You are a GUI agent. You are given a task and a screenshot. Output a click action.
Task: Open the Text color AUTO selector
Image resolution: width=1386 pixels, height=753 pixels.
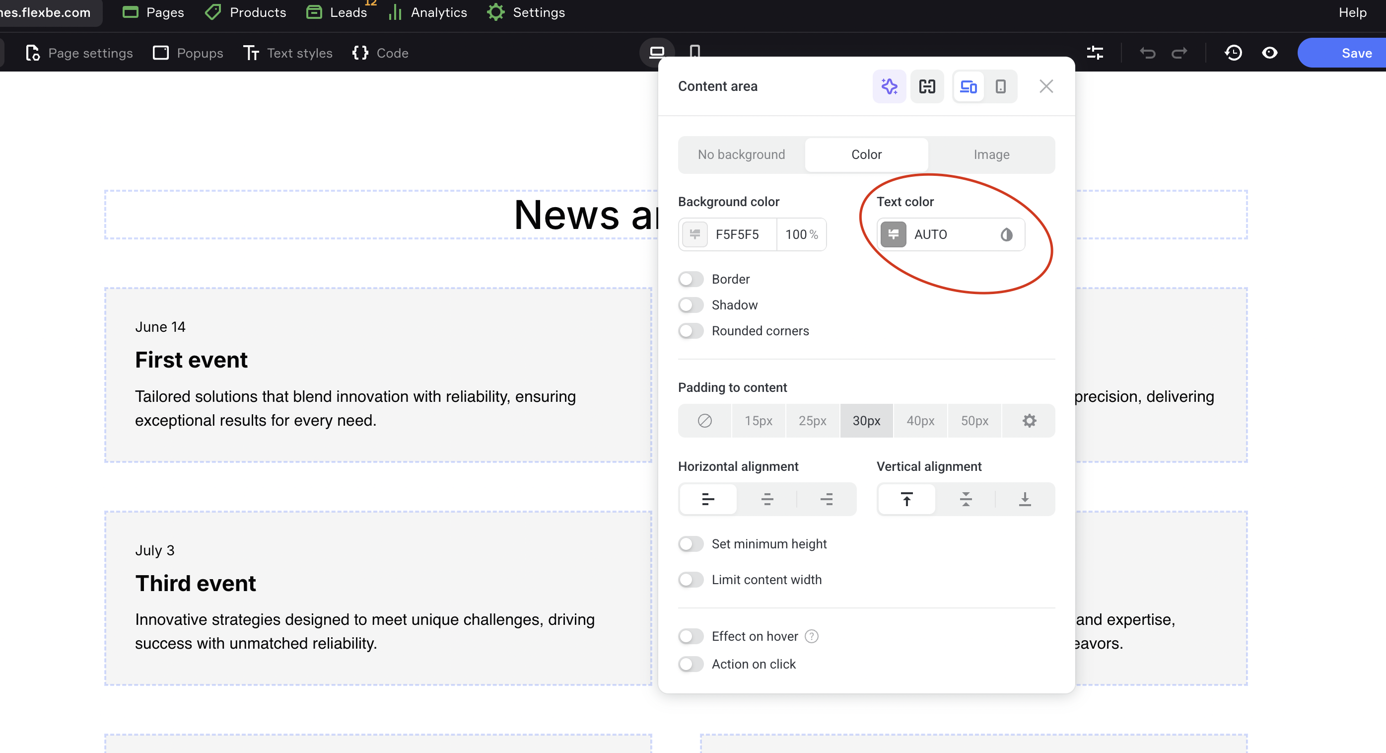[950, 234]
